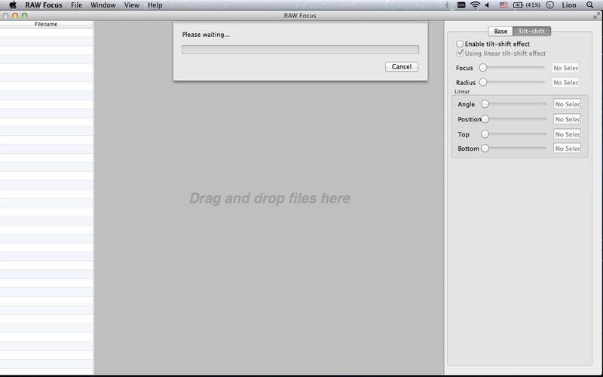Click the Focus slider handle
Viewport: 603px width, 377px height.
(483, 68)
